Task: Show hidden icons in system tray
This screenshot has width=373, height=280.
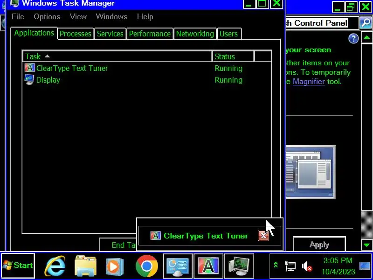Action: [276, 265]
